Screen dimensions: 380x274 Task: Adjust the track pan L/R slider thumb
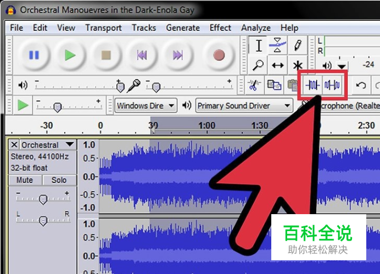tap(43, 221)
